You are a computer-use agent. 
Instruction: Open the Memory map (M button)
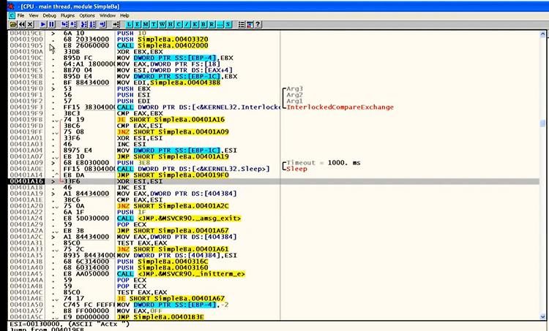[x=146, y=24]
